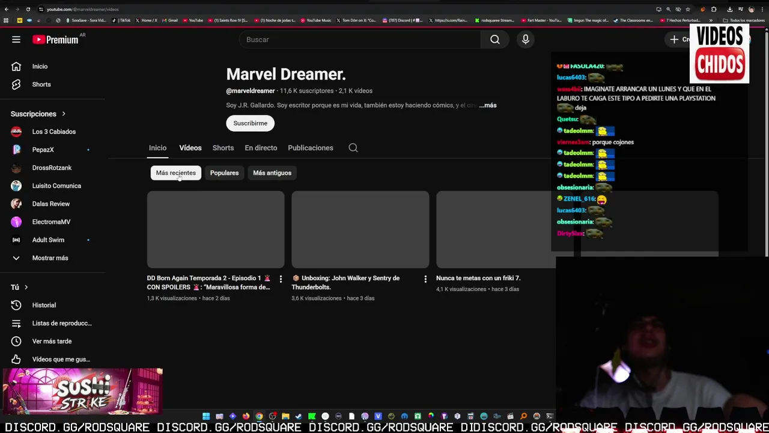Reload the page in browser

28,9
